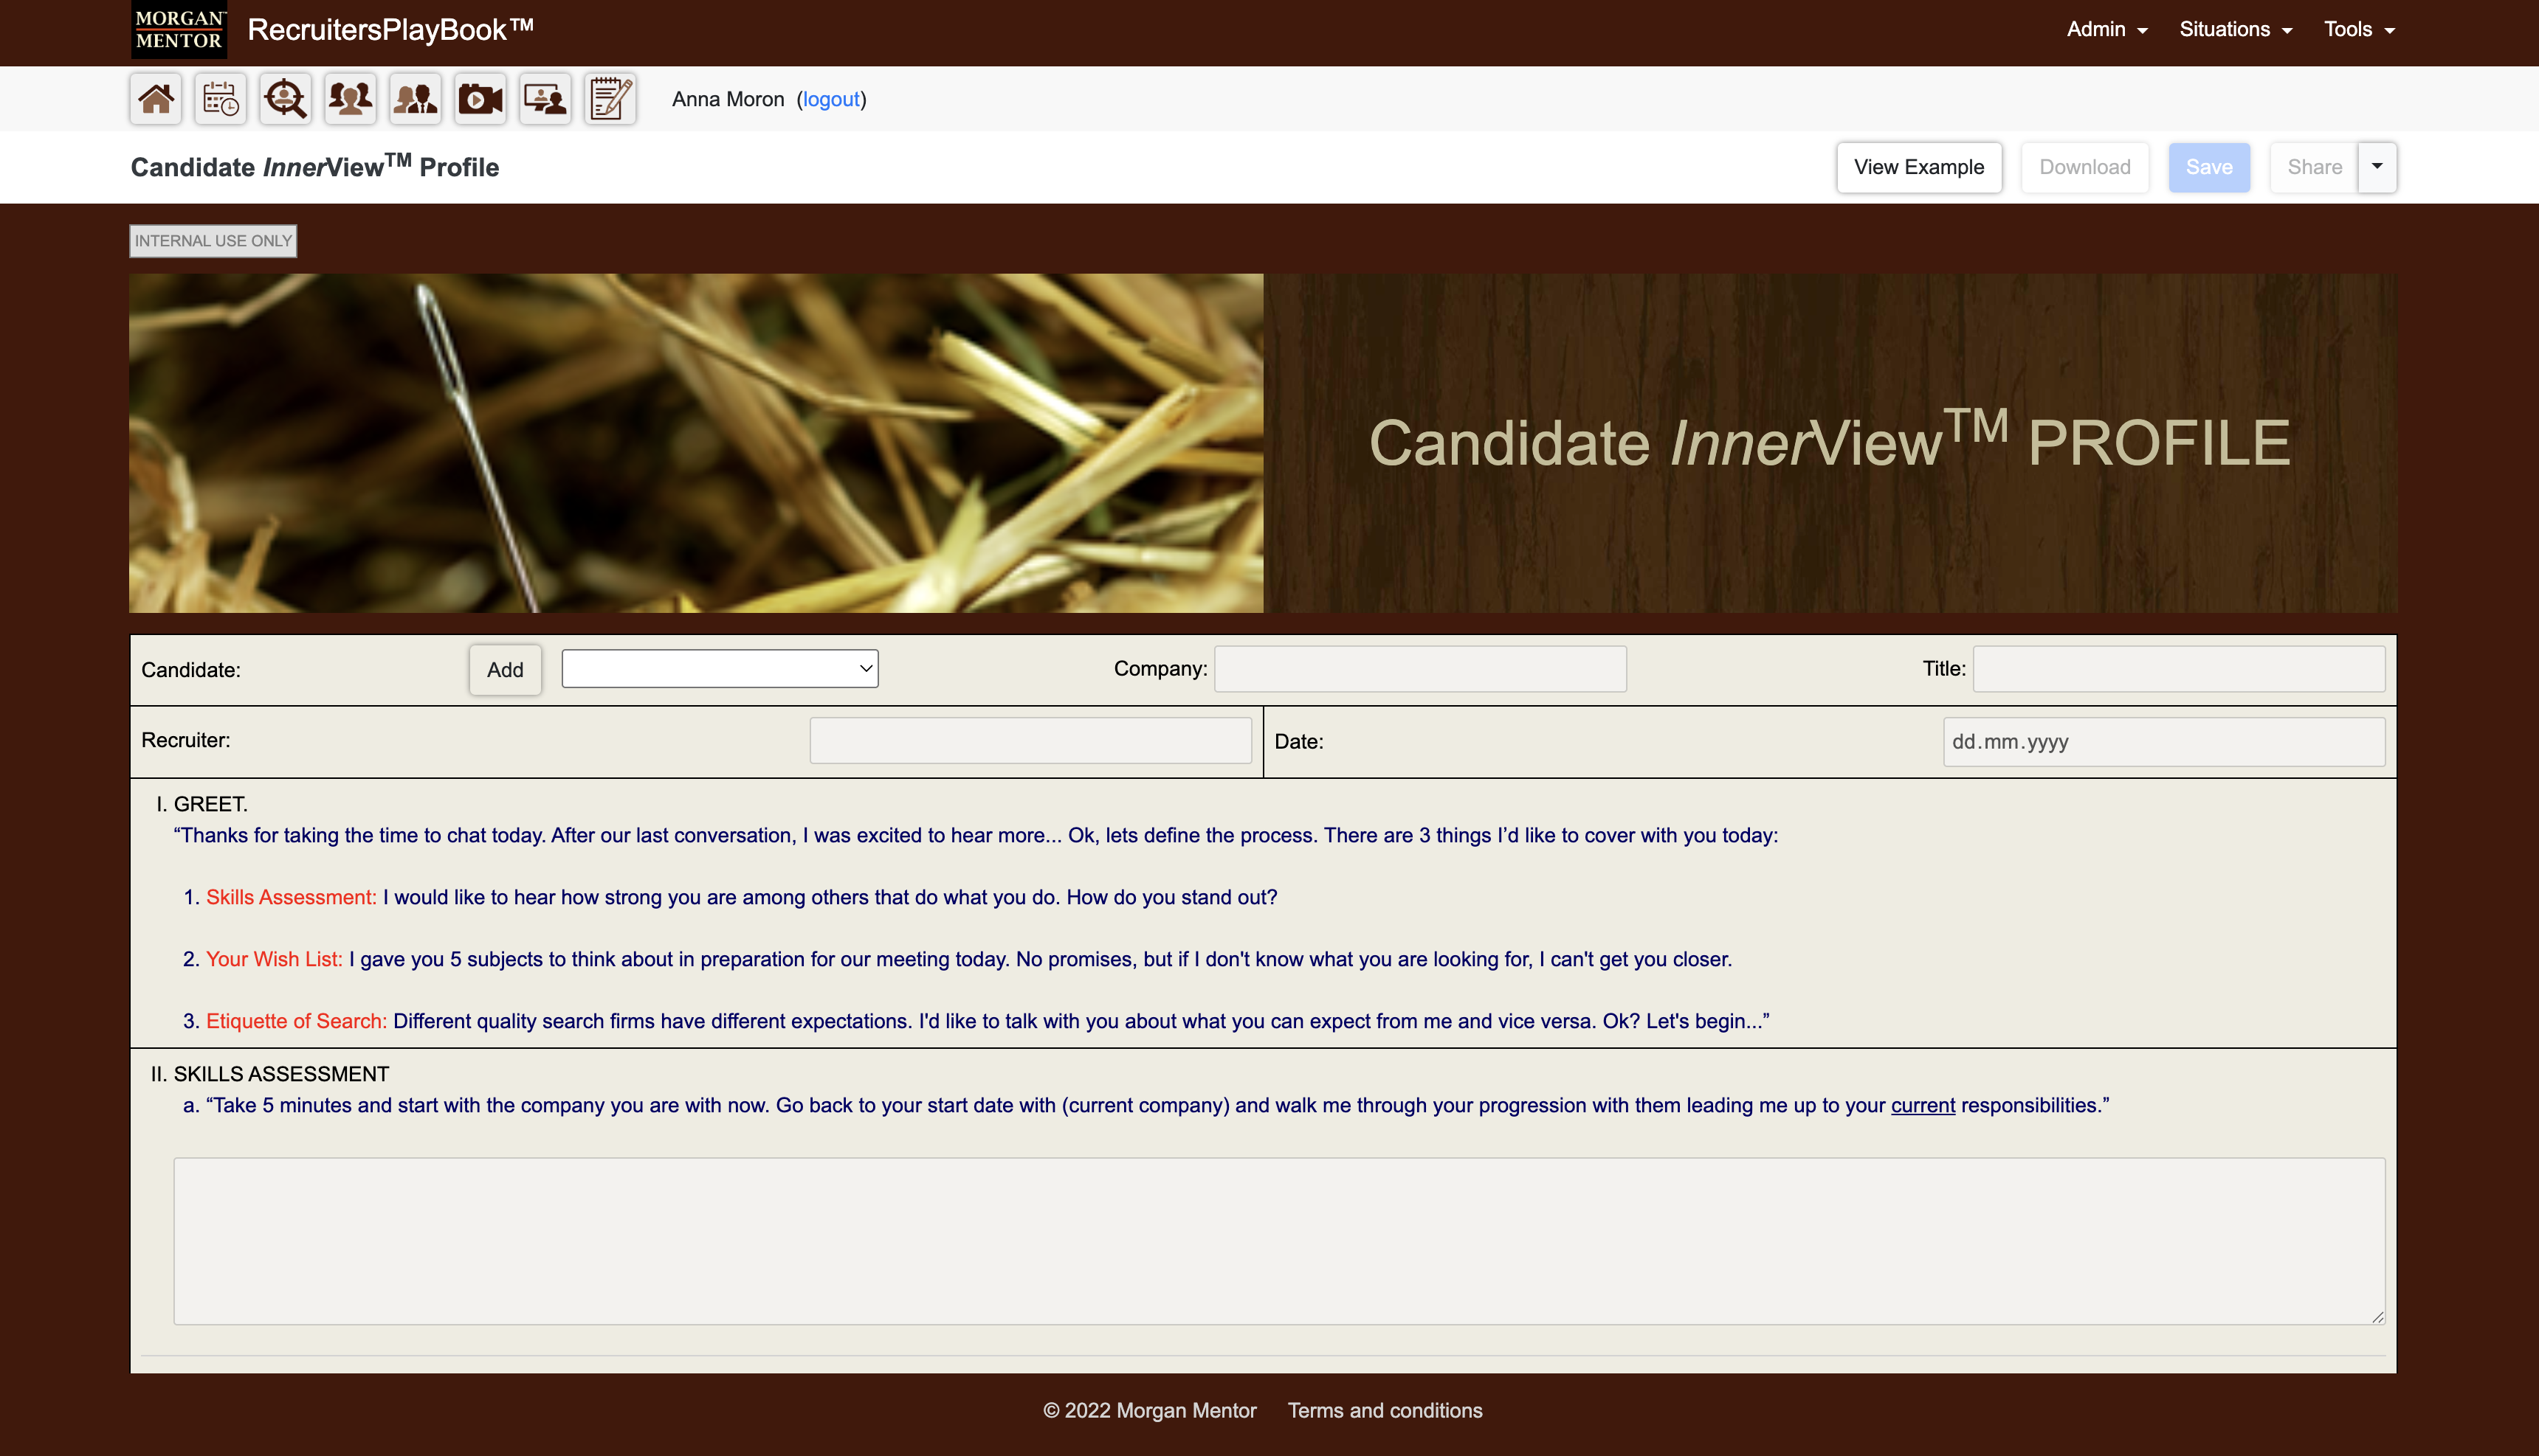This screenshot has height=1456, width=2539.
Task: Open the Candidate selection dropdown
Action: [x=720, y=669]
